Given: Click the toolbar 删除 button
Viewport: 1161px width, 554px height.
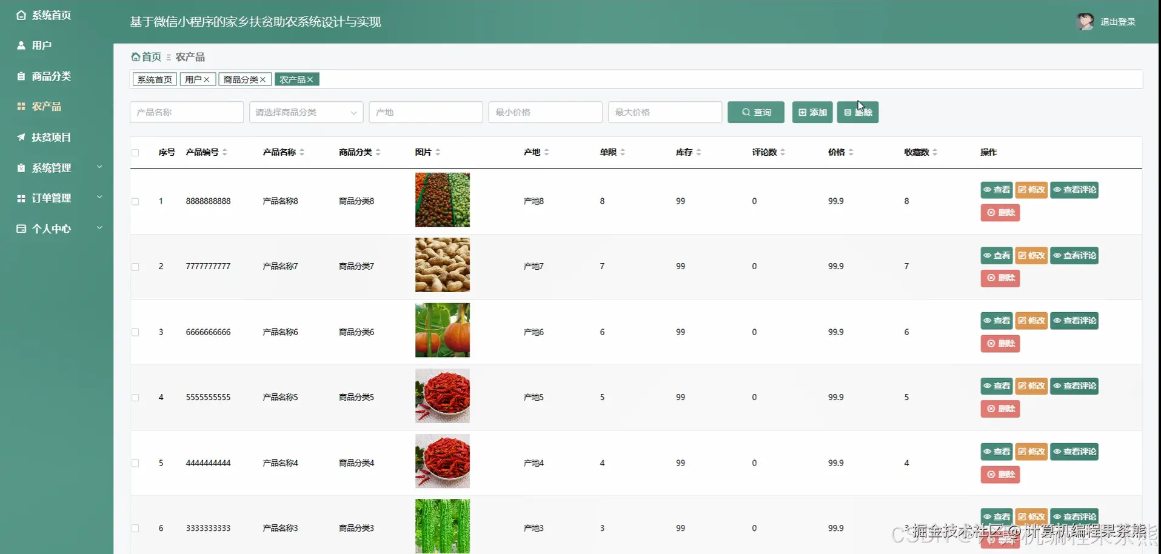Looking at the screenshot, I should (858, 112).
